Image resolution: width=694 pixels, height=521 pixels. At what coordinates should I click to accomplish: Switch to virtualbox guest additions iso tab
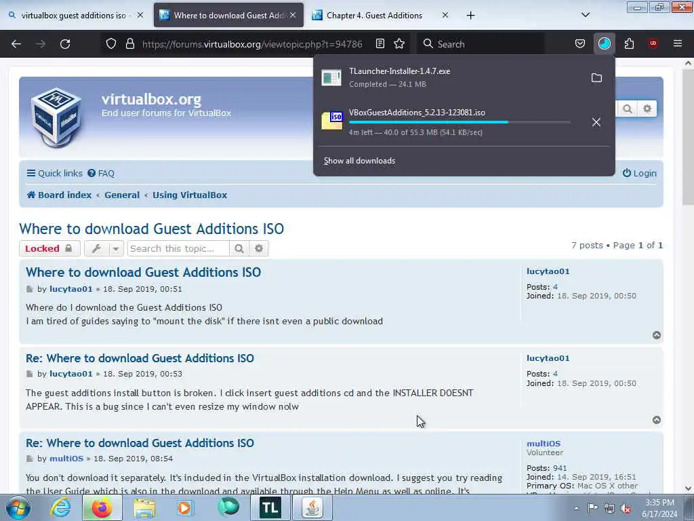tap(73, 16)
